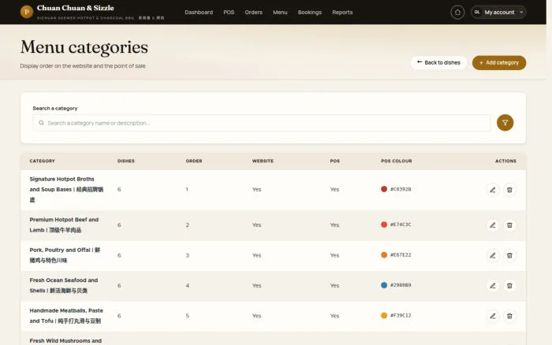
Task: Open the Dashboard nav item
Action: point(199,13)
